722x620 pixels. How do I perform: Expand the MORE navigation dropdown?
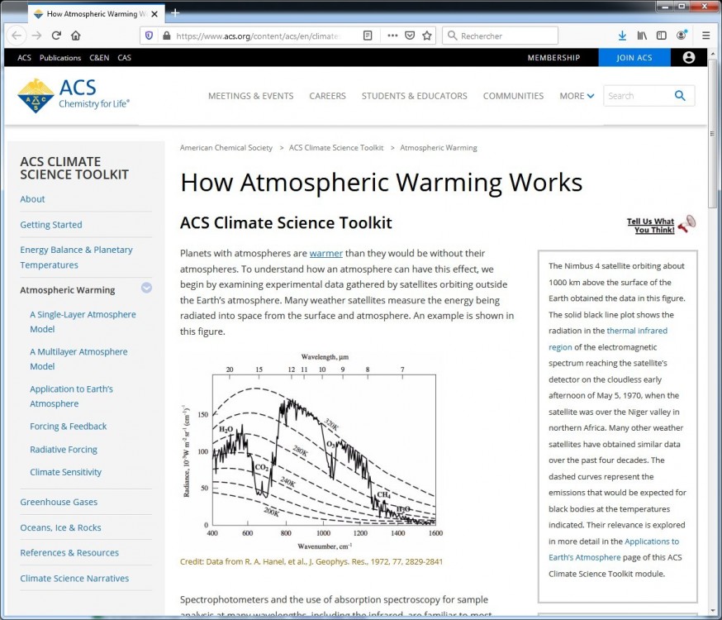(577, 96)
